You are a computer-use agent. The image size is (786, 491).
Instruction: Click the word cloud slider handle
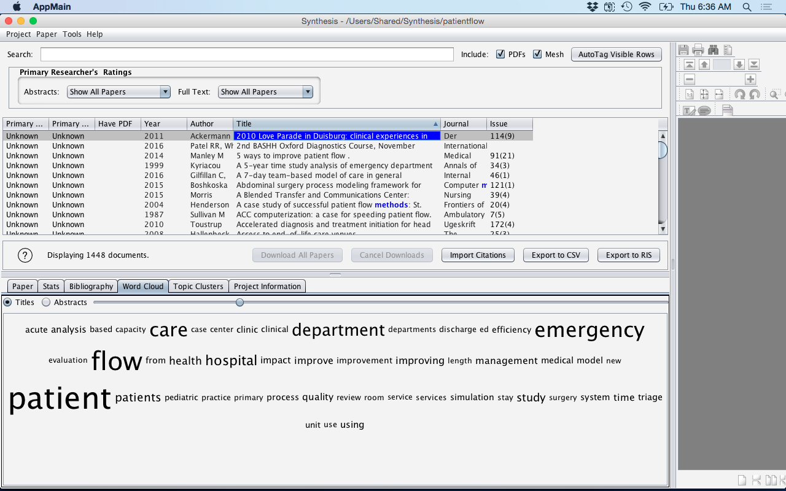click(239, 303)
